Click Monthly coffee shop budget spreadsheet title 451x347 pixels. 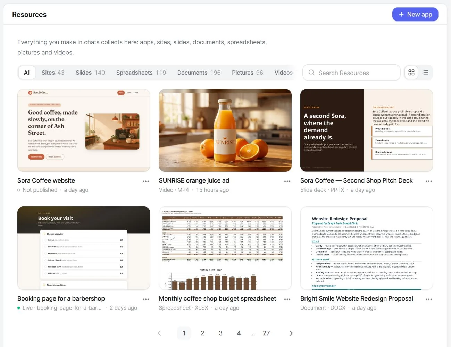[217, 298]
